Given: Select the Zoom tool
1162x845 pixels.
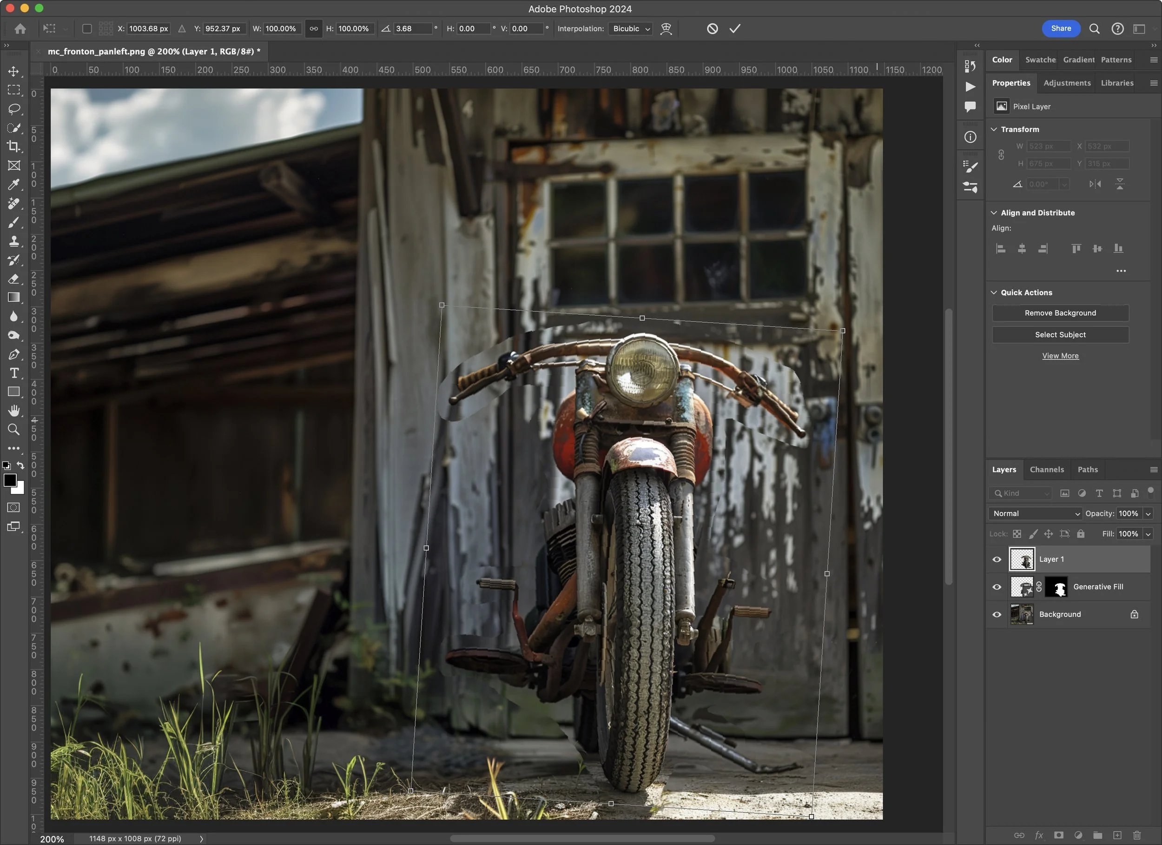Looking at the screenshot, I should (x=14, y=430).
